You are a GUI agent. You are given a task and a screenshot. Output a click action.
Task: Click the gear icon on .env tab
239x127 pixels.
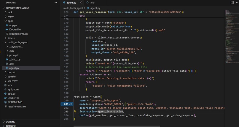click(87, 2)
